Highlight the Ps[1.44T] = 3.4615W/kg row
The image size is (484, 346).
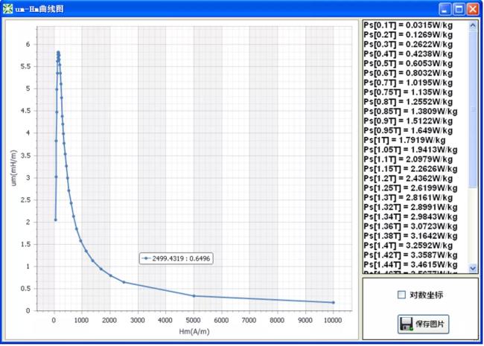click(410, 265)
